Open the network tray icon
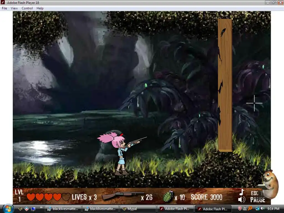The image size is (284, 213). click(x=257, y=209)
